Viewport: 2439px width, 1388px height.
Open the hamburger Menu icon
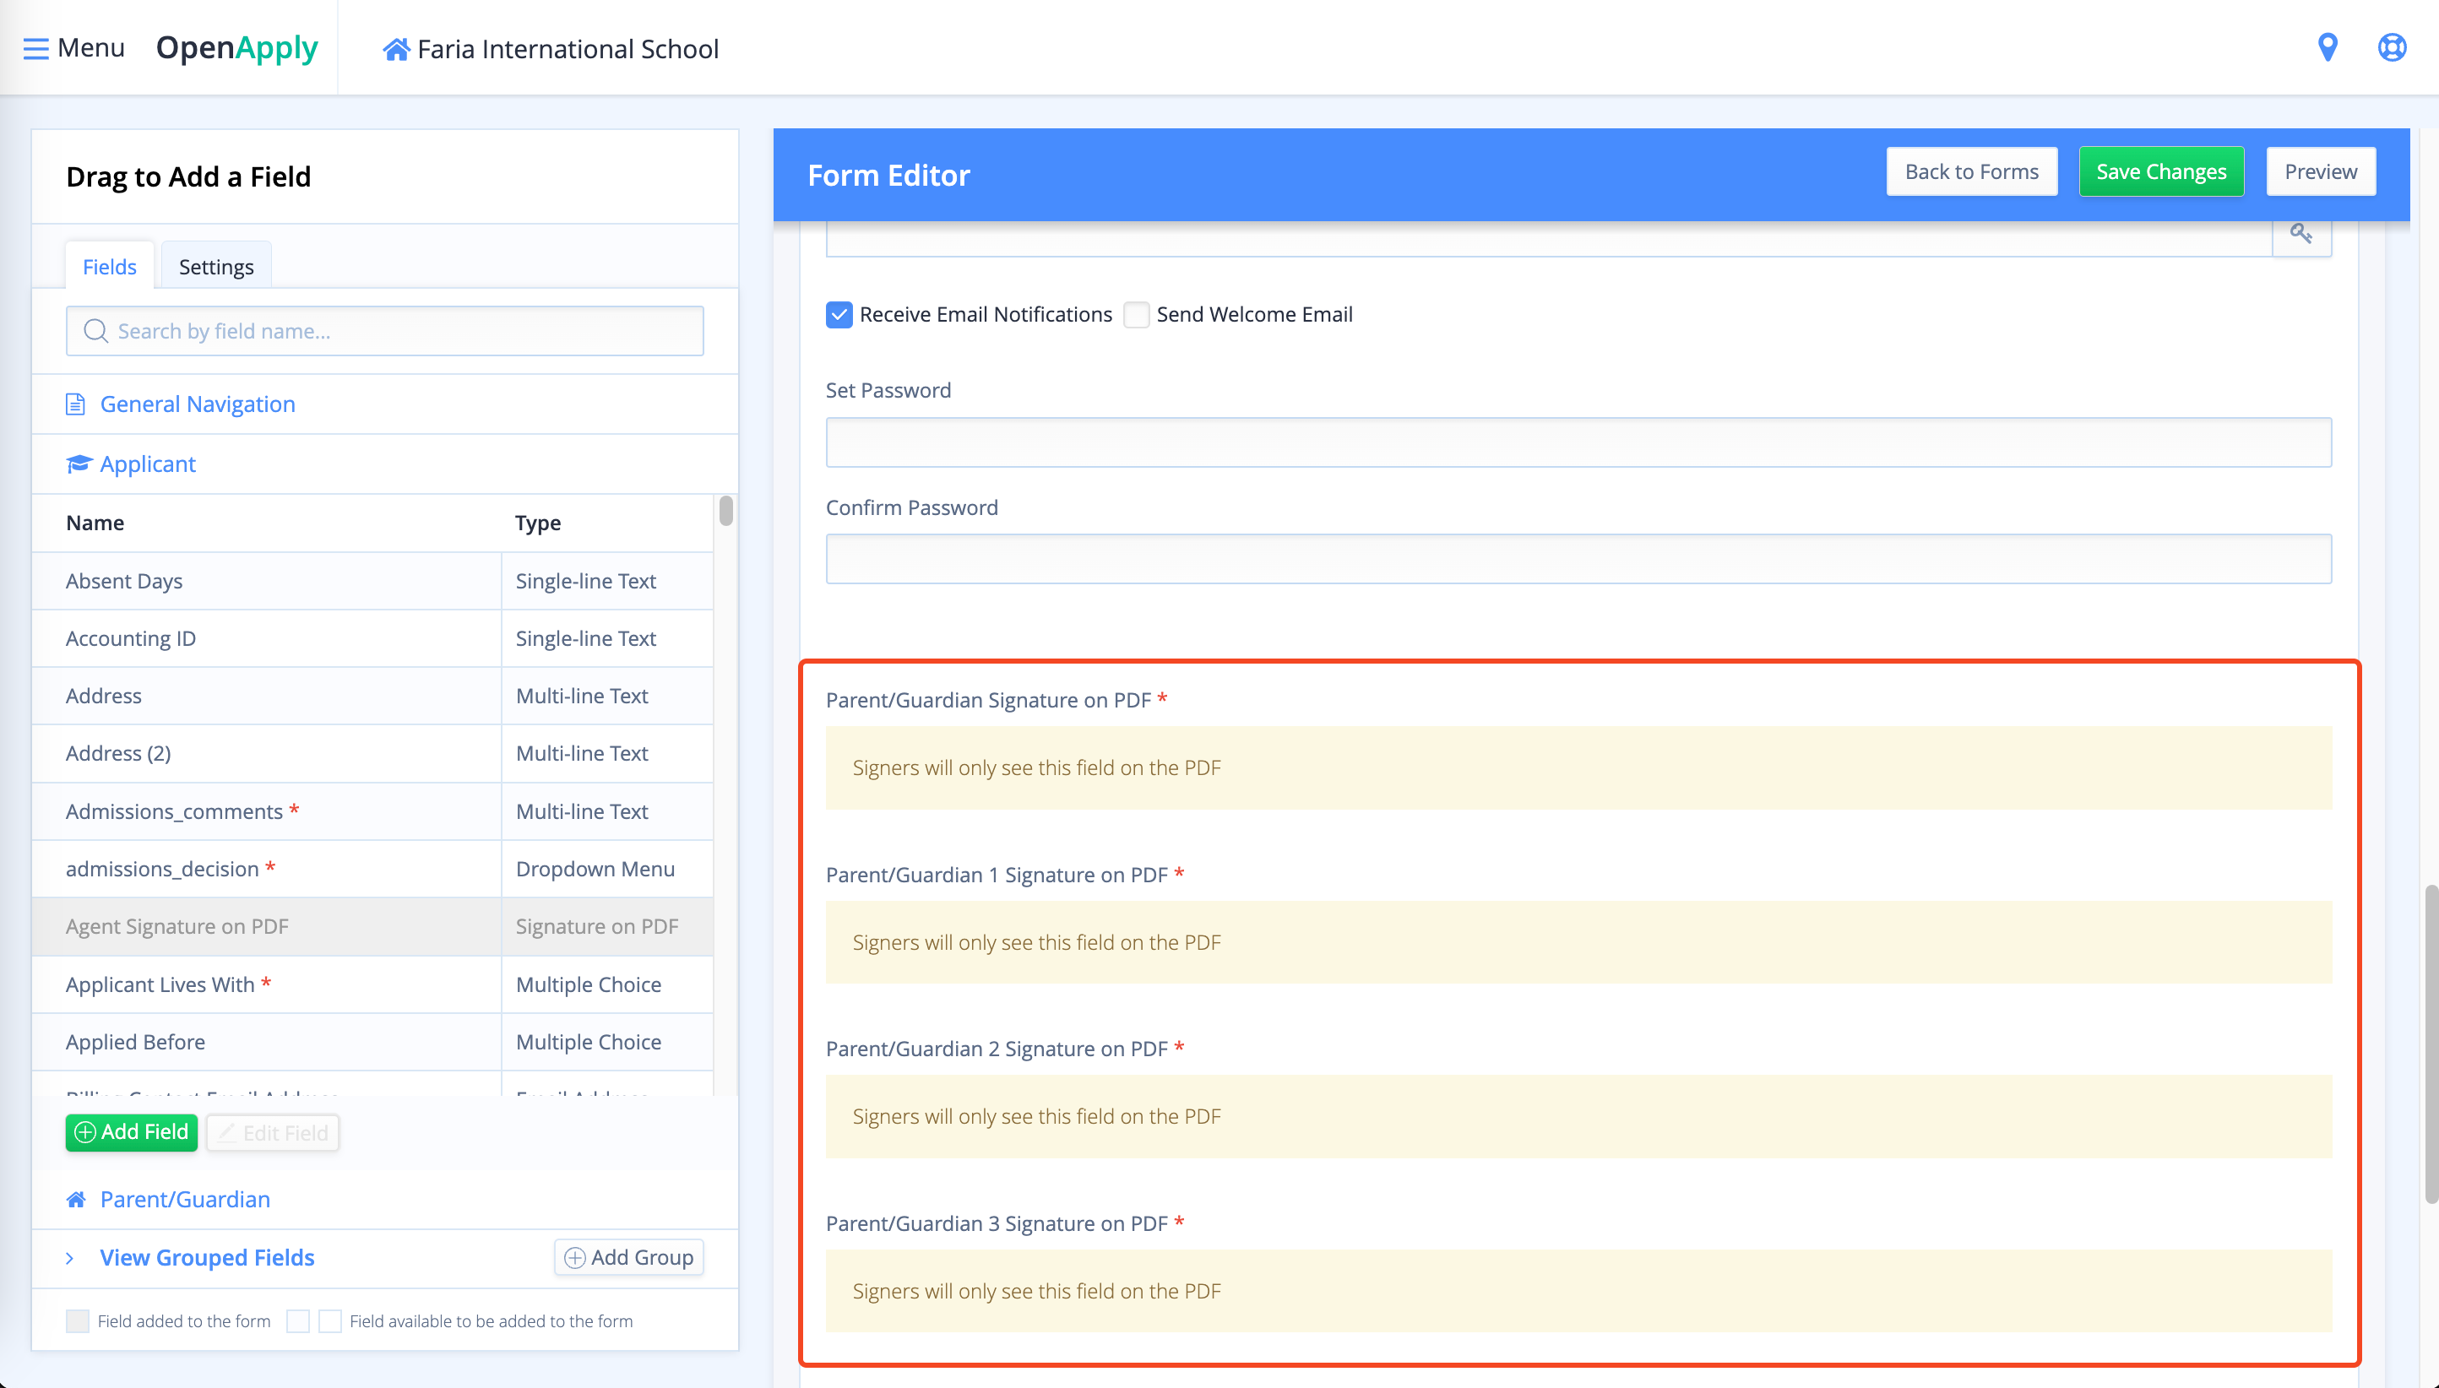[x=35, y=49]
